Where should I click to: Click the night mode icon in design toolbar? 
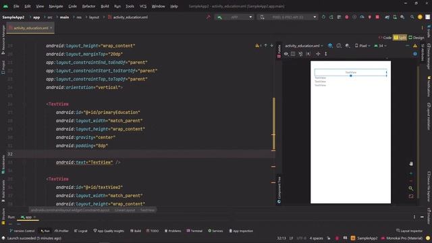tap(348, 46)
